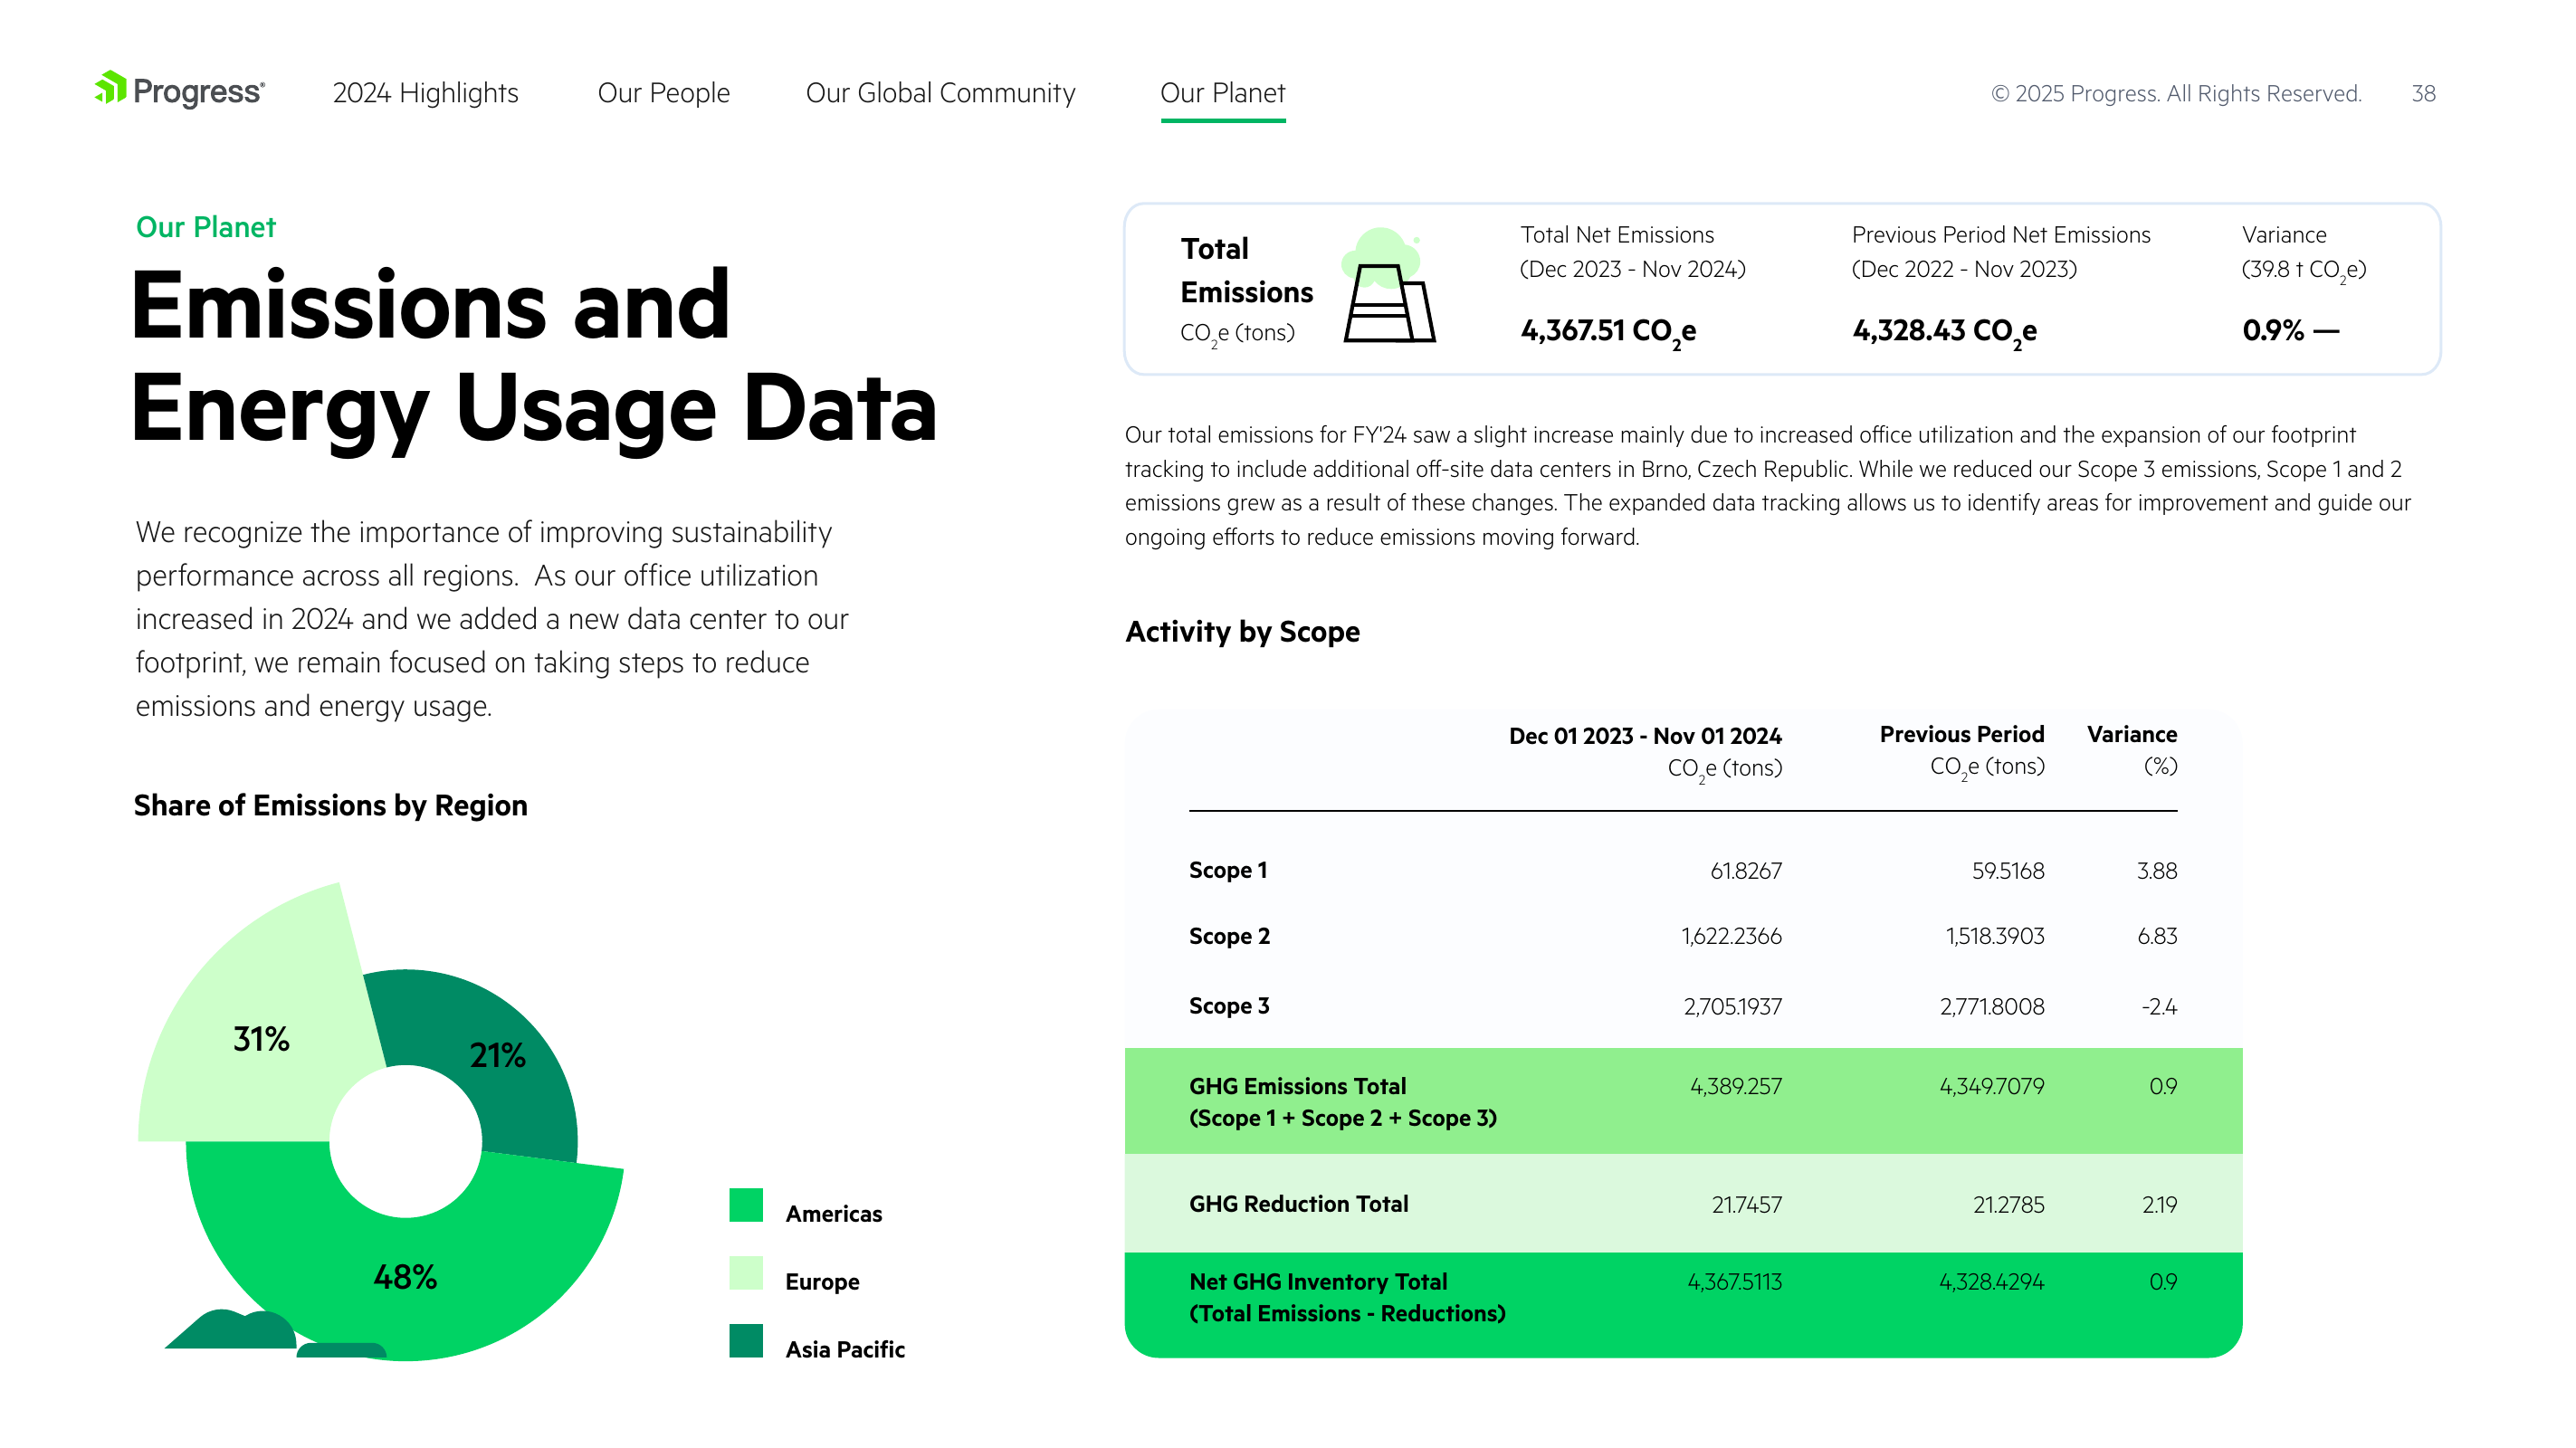
Task: Open the 2024 Highlights tab
Action: [x=425, y=93]
